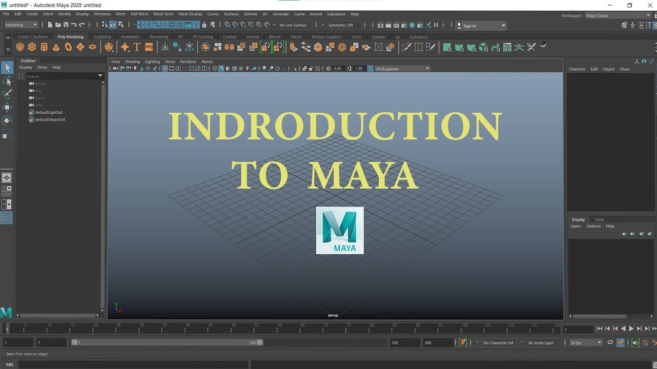Click the range slider right handle at 120

[260, 342]
